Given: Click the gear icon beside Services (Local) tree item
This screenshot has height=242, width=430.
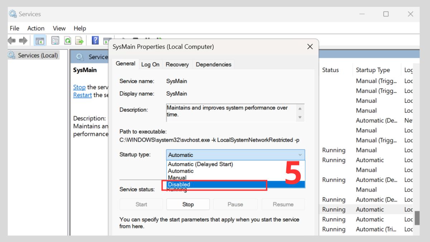Looking at the screenshot, I should (12, 55).
